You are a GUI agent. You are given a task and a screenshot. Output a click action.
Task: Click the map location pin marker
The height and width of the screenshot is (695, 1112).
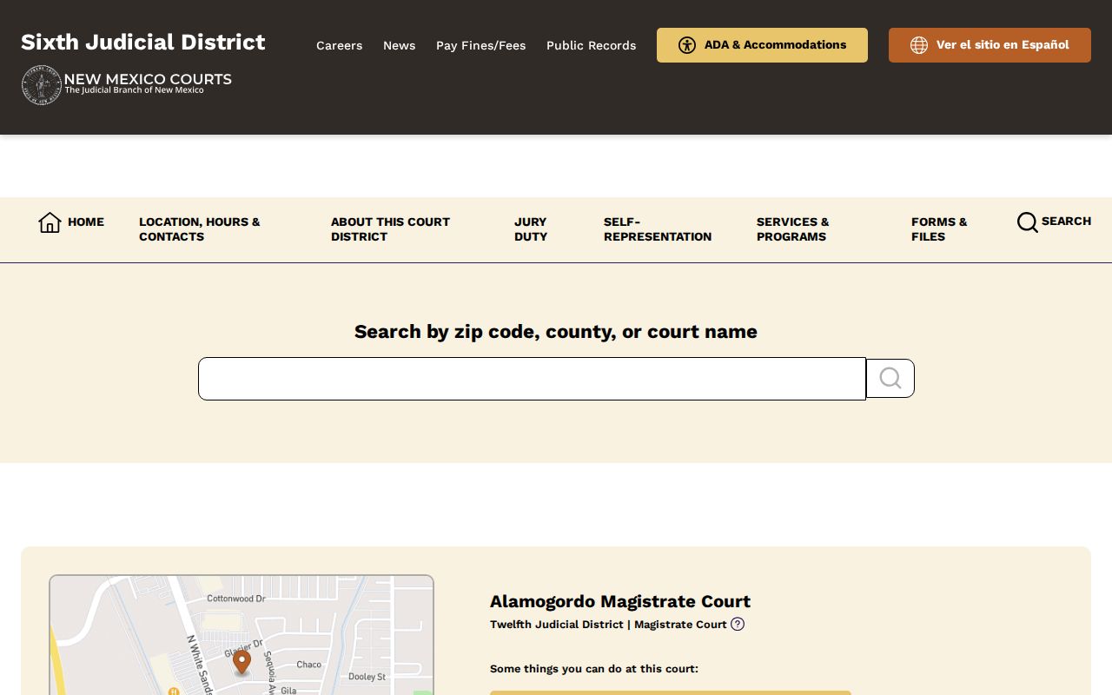242,662
